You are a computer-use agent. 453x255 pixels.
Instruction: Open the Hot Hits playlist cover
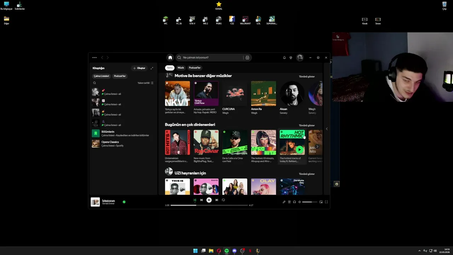[x=177, y=142]
